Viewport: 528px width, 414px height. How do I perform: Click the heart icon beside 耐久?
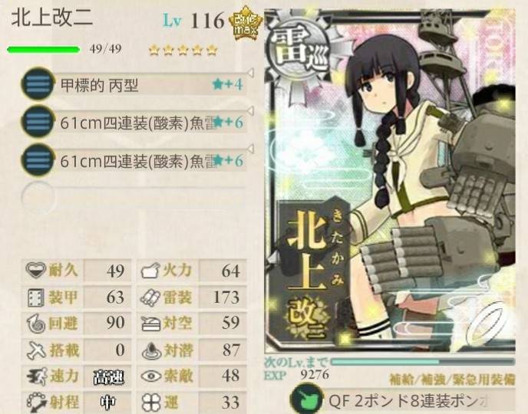(x=36, y=270)
